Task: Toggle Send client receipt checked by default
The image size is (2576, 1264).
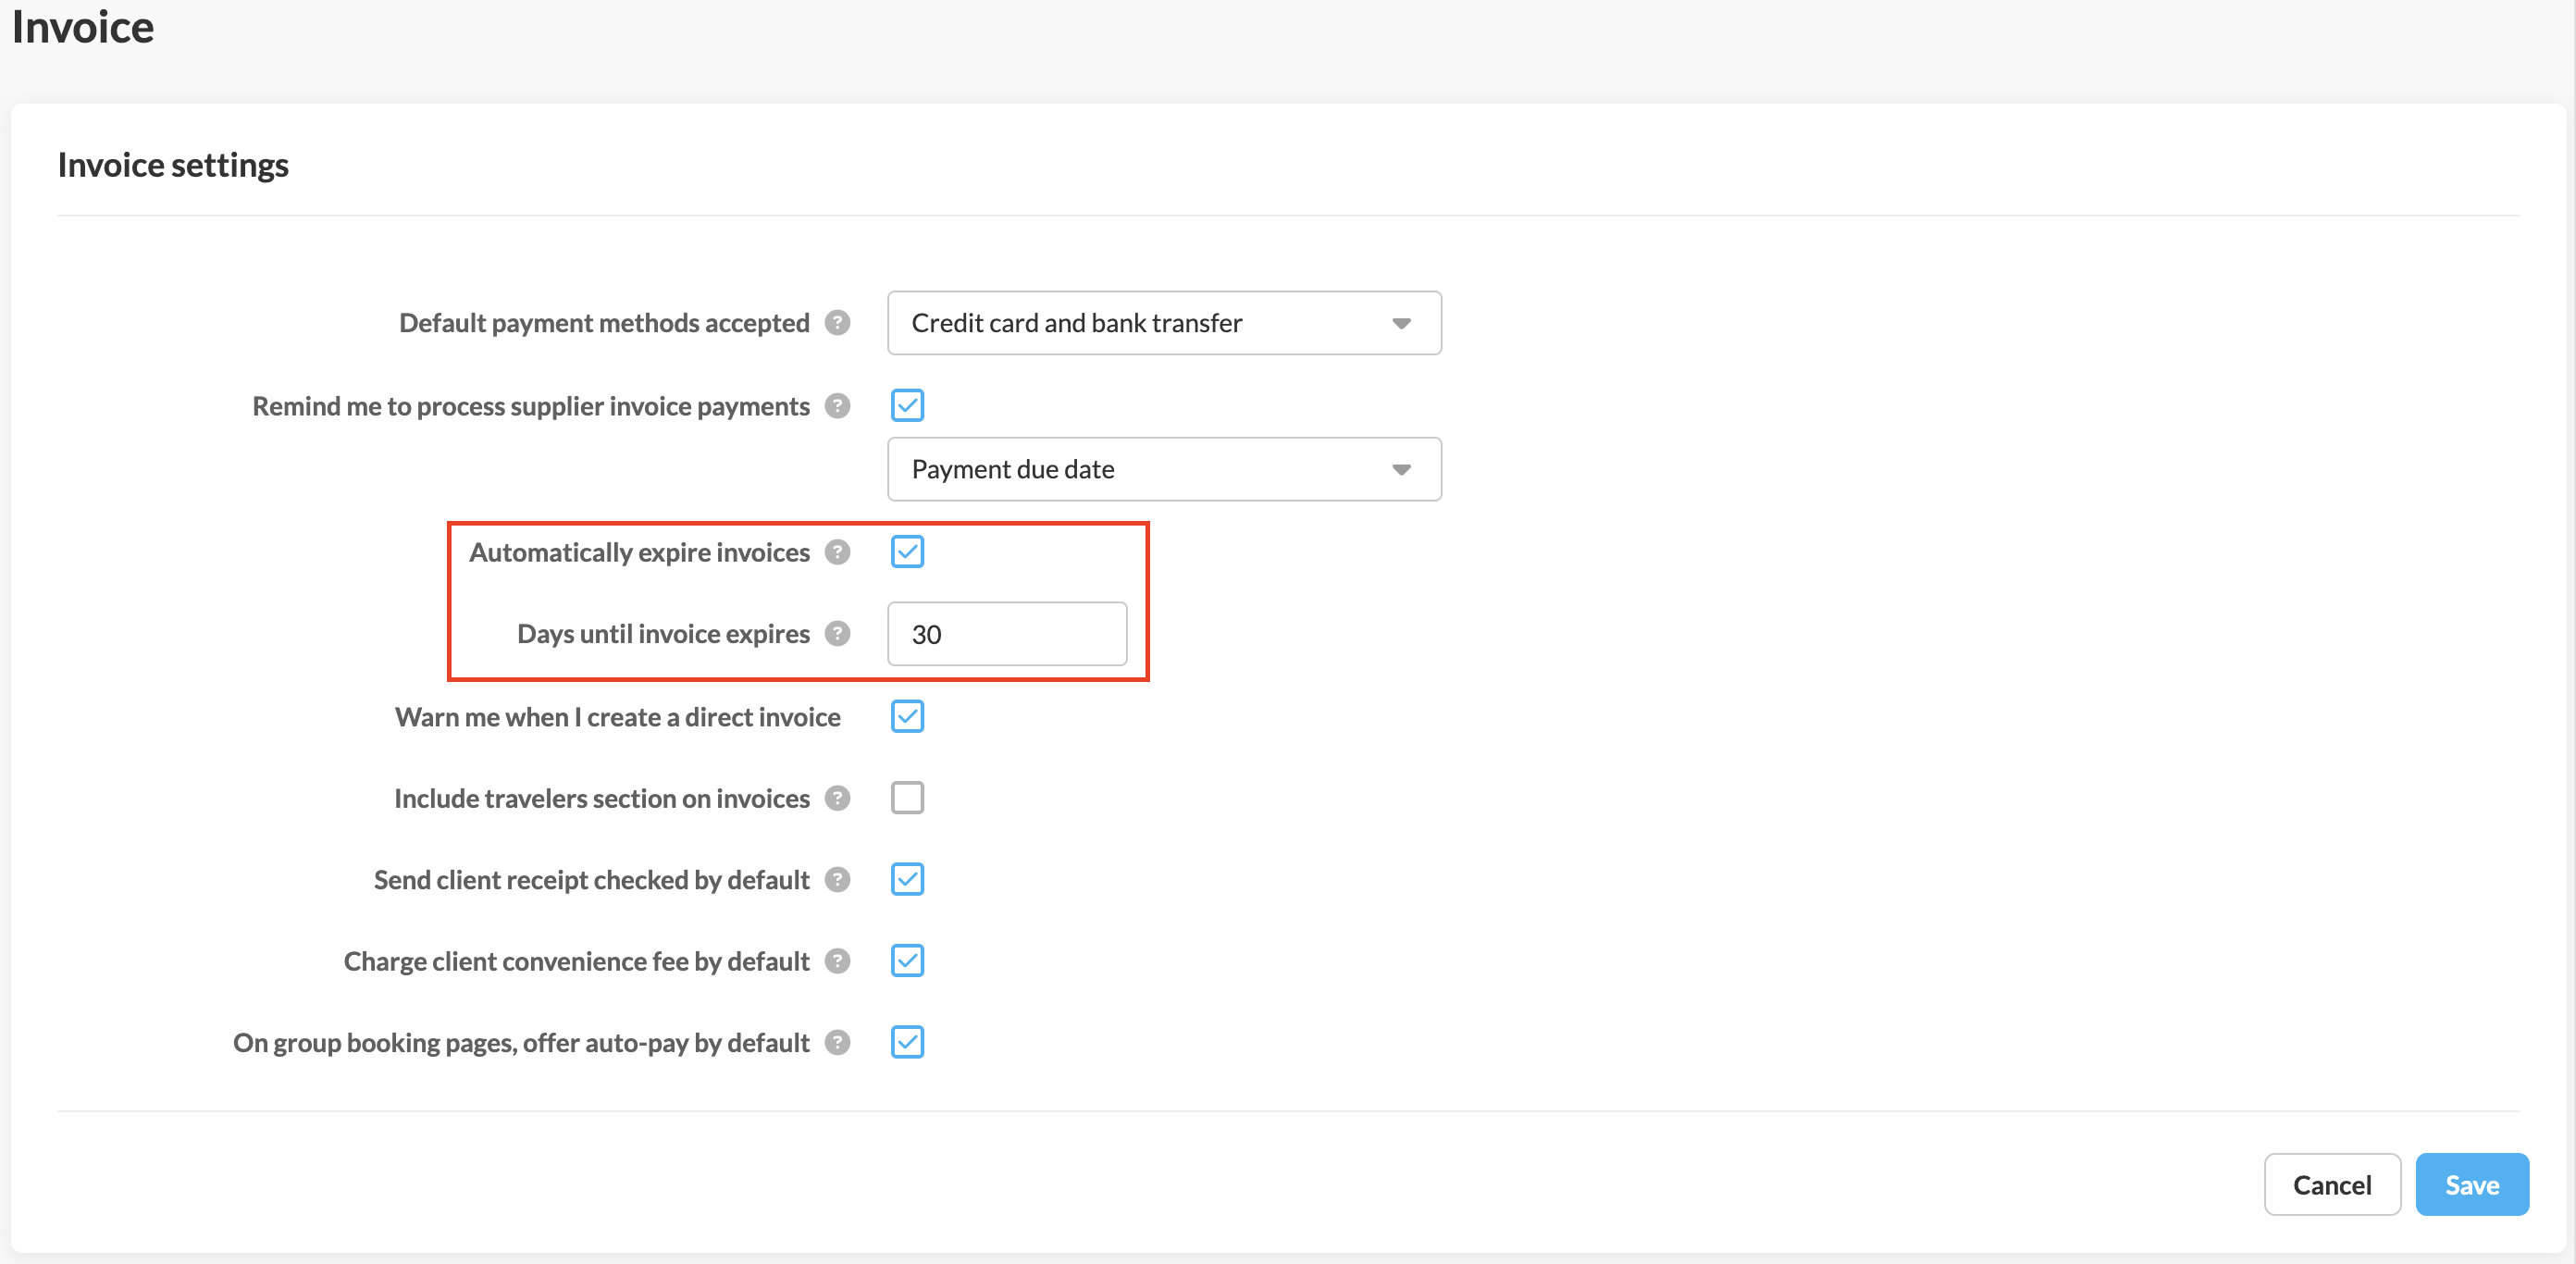Action: click(x=907, y=880)
